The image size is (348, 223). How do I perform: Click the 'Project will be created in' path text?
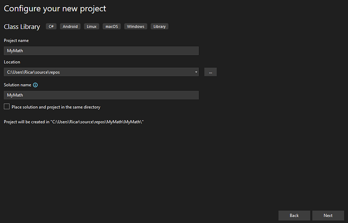click(74, 122)
